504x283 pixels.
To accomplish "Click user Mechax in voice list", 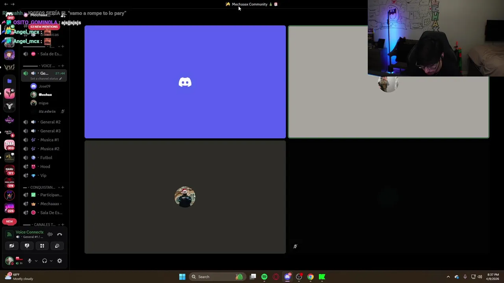I will click(x=45, y=95).
